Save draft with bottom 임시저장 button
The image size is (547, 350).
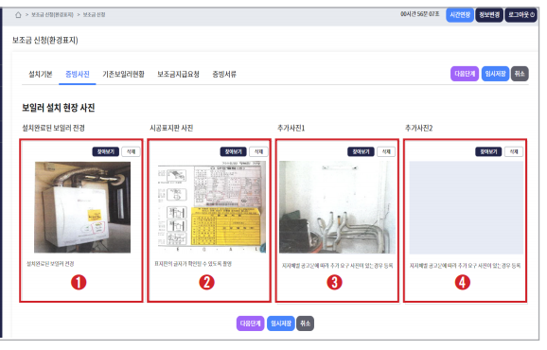tap(280, 324)
